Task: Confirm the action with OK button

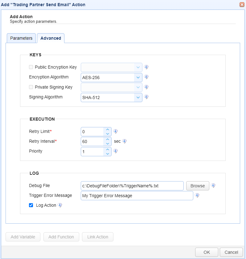Action: pyautogui.click(x=207, y=252)
